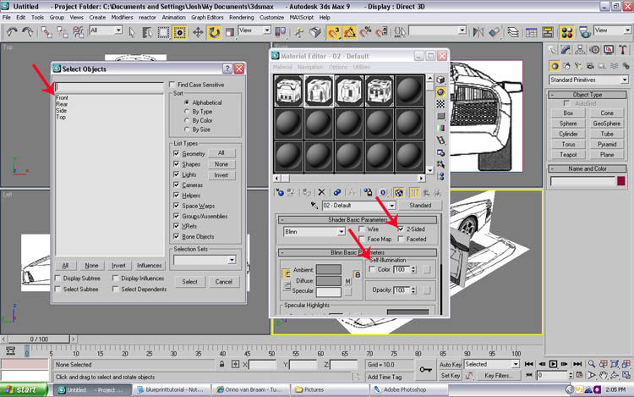Image resolution: width=634 pixels, height=397 pixels.
Task: Enable the 2-Sided checkbox
Action: pos(402,229)
